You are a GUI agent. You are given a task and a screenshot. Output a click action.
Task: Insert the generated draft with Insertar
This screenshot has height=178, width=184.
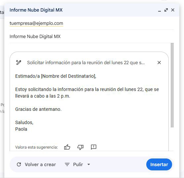click(159, 164)
